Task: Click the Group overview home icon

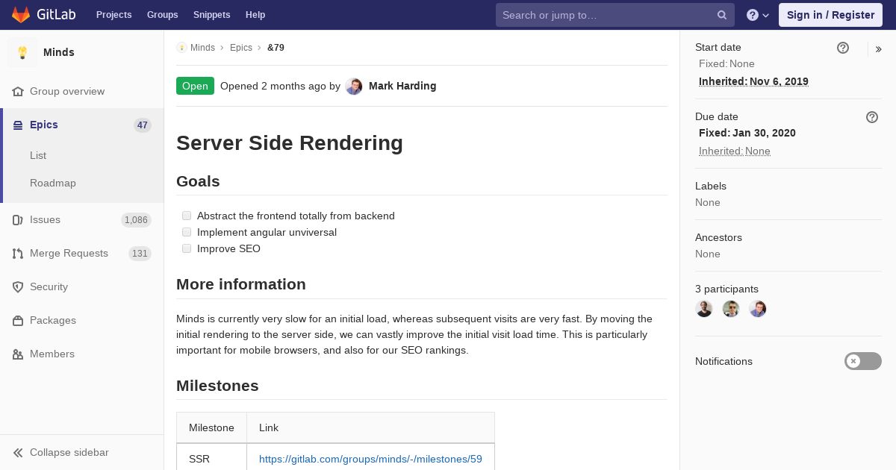Action: [18, 91]
